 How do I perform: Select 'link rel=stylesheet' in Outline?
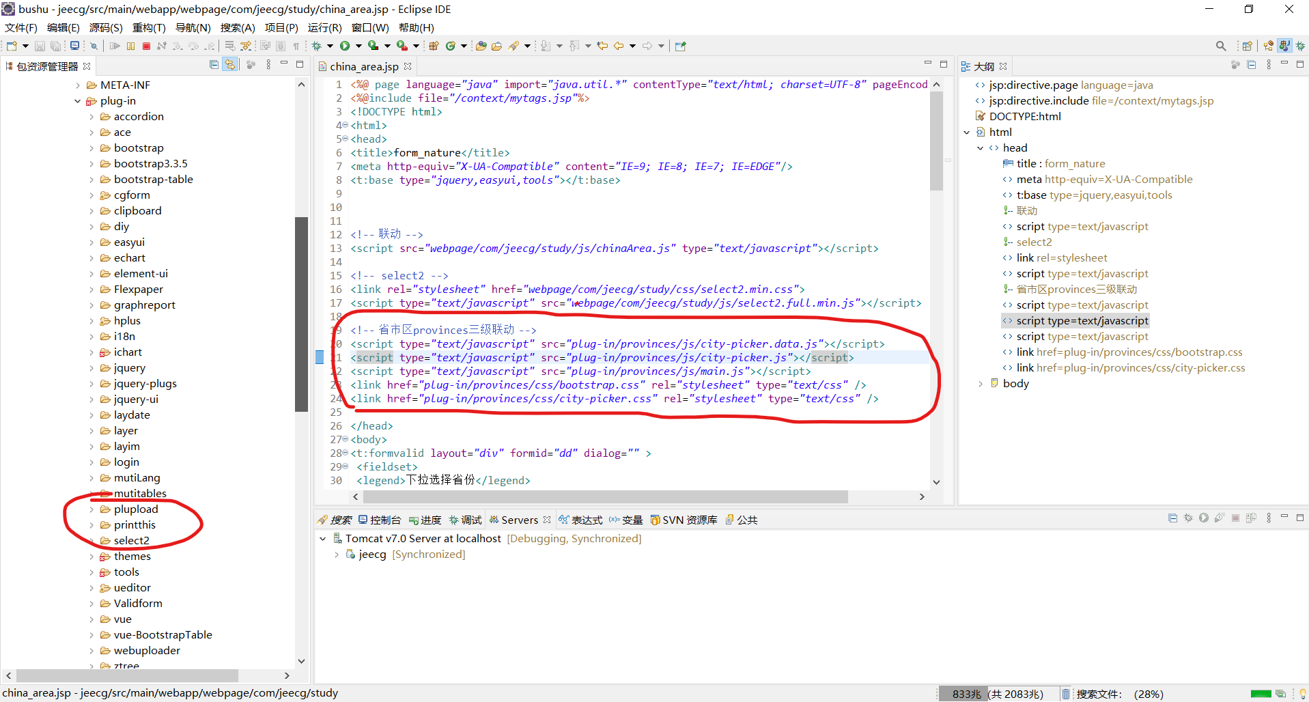click(1062, 258)
